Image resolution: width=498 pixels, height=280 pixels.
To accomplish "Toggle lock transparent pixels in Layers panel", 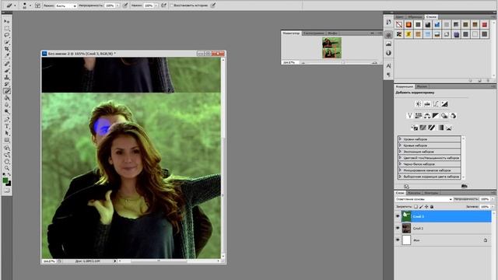I will [416, 207].
